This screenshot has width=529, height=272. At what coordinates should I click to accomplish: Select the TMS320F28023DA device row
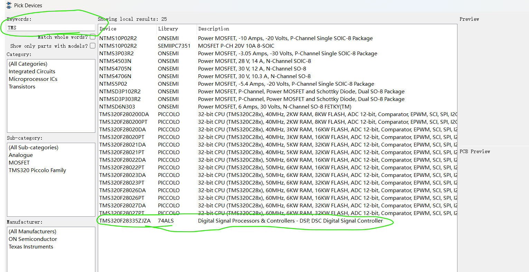pos(277,175)
